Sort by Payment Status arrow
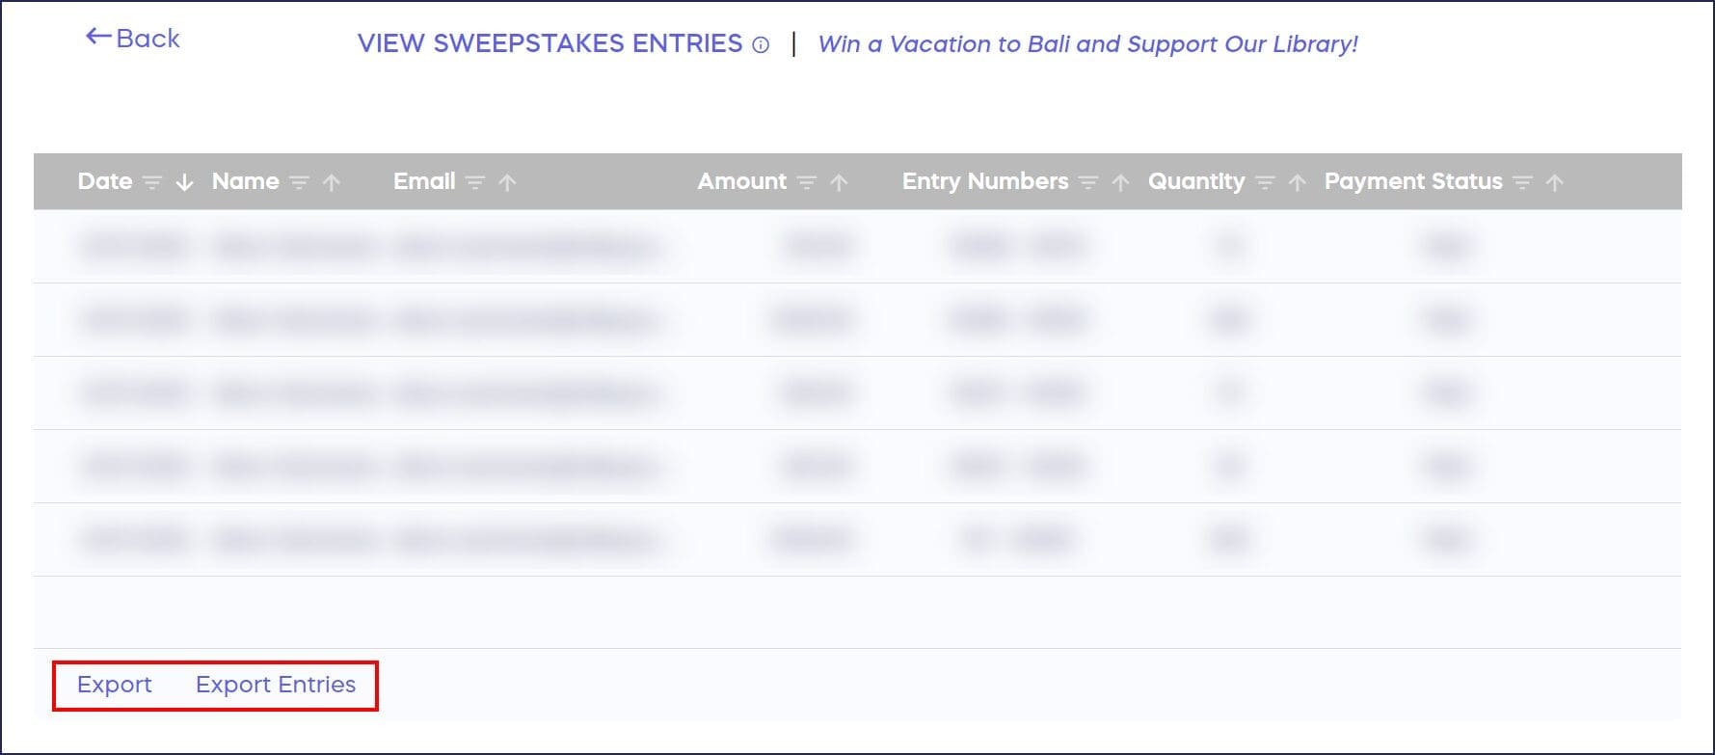 click(1555, 182)
